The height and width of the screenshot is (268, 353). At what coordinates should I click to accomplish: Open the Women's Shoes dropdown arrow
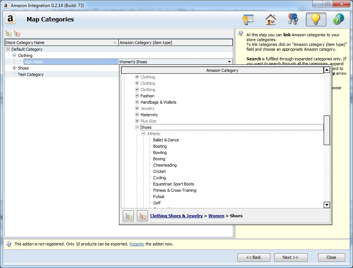[229, 62]
